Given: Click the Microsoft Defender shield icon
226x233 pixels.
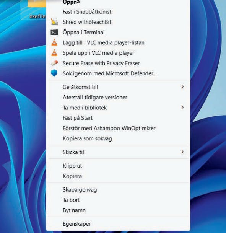Looking at the screenshot, I should [54, 73].
